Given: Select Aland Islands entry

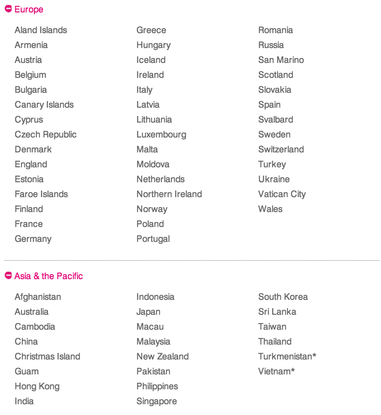Looking at the screenshot, I should coord(41,30).
